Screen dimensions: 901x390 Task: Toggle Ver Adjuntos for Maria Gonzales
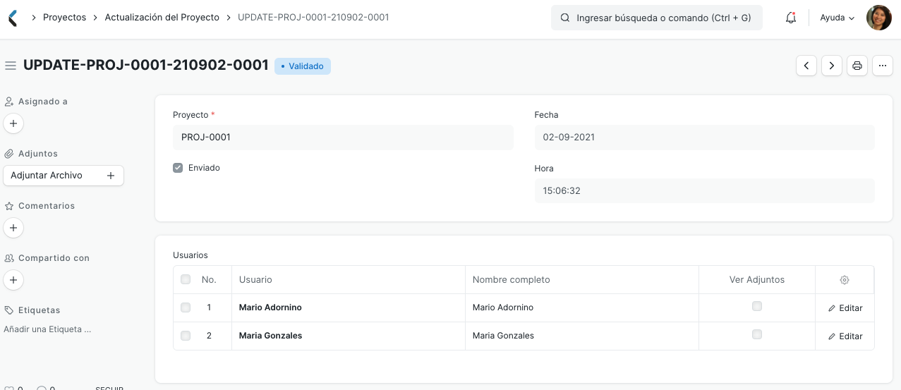coord(757,334)
